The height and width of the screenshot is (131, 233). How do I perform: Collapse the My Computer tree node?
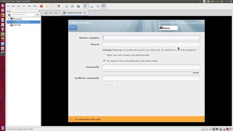[x=9, y=19]
